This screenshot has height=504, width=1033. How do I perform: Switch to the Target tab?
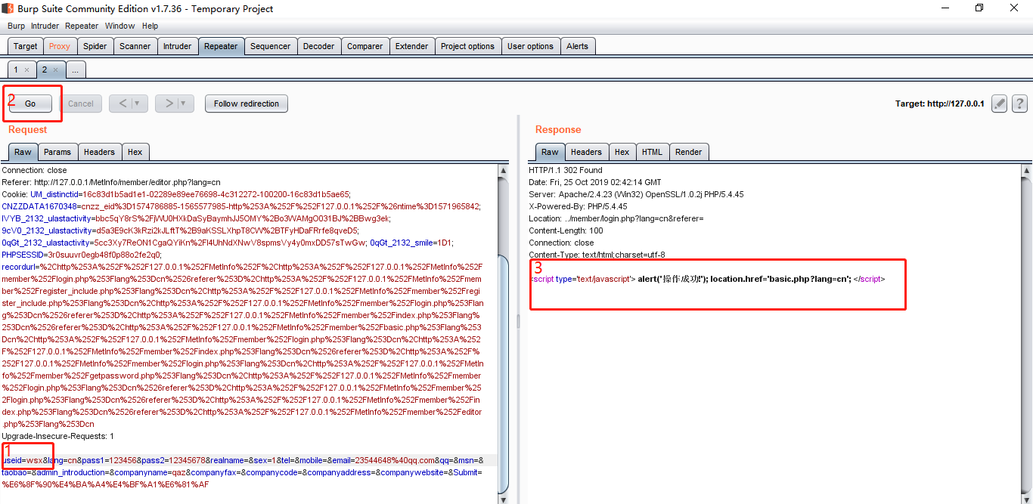[25, 46]
